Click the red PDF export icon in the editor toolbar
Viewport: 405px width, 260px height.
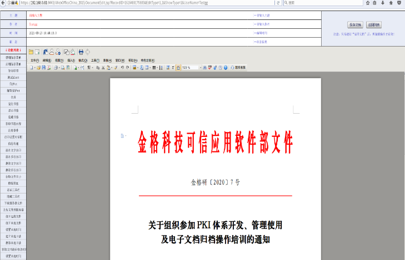click(x=49, y=68)
